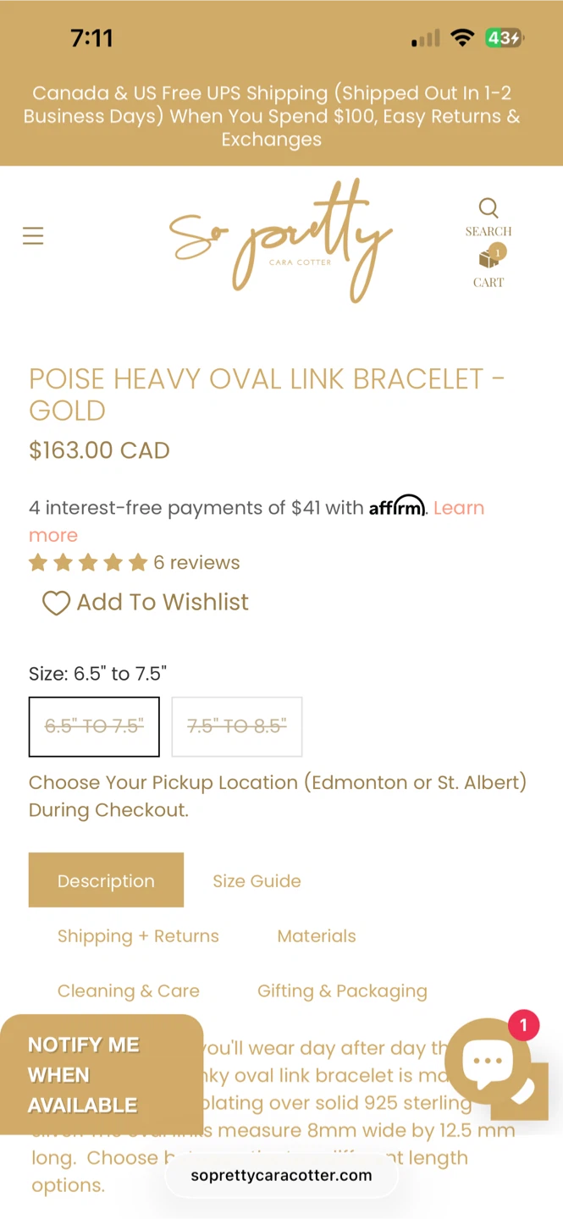Tap the Affirm logo
The height and width of the screenshot is (1219, 563).
click(397, 506)
